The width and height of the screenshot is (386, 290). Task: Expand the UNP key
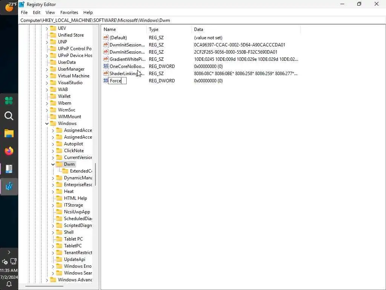click(47, 42)
